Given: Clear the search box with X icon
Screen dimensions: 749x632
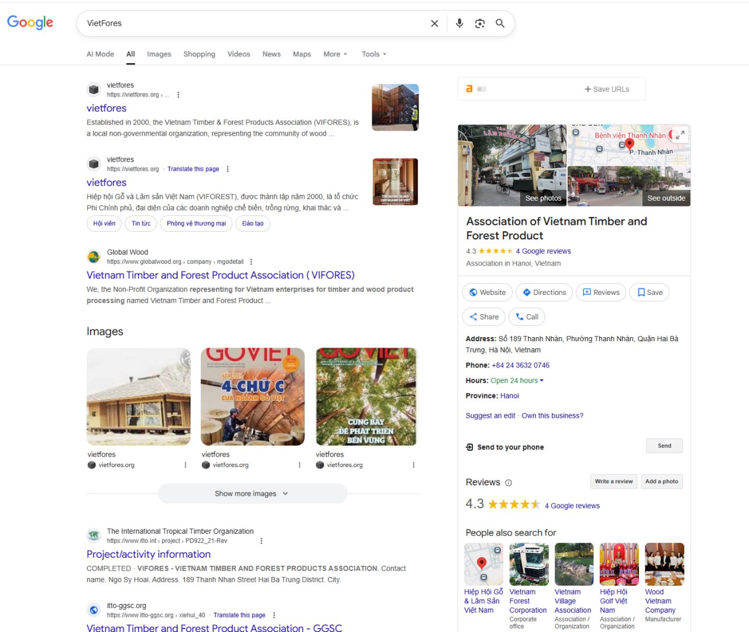Looking at the screenshot, I should click(x=434, y=23).
